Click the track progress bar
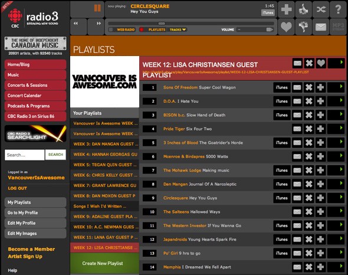Screen dimensions: 348x275 tap(191, 24)
